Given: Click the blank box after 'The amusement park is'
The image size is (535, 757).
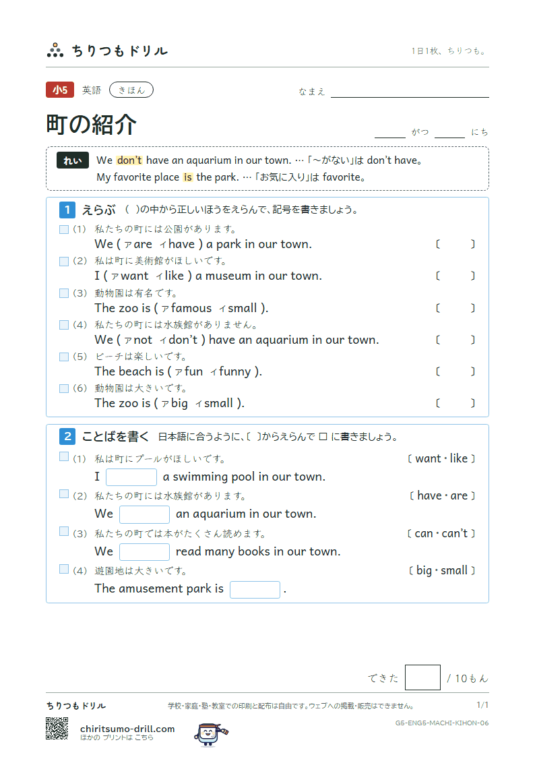Looking at the screenshot, I should 255,589.
